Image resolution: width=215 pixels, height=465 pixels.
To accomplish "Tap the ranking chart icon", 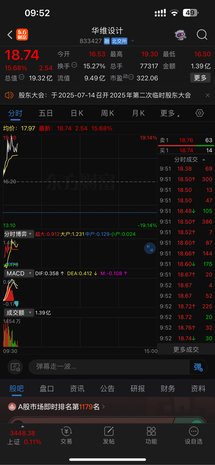I will point(12,407).
